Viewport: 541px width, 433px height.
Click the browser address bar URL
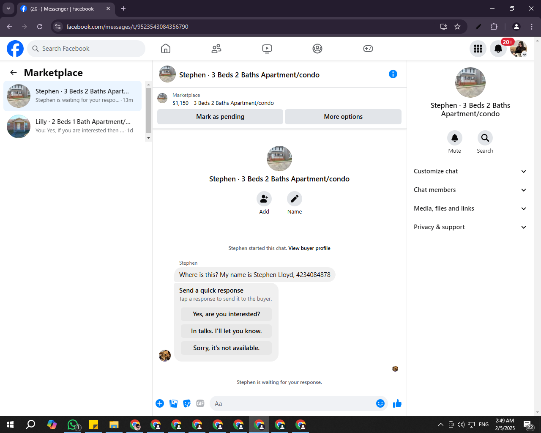(127, 27)
